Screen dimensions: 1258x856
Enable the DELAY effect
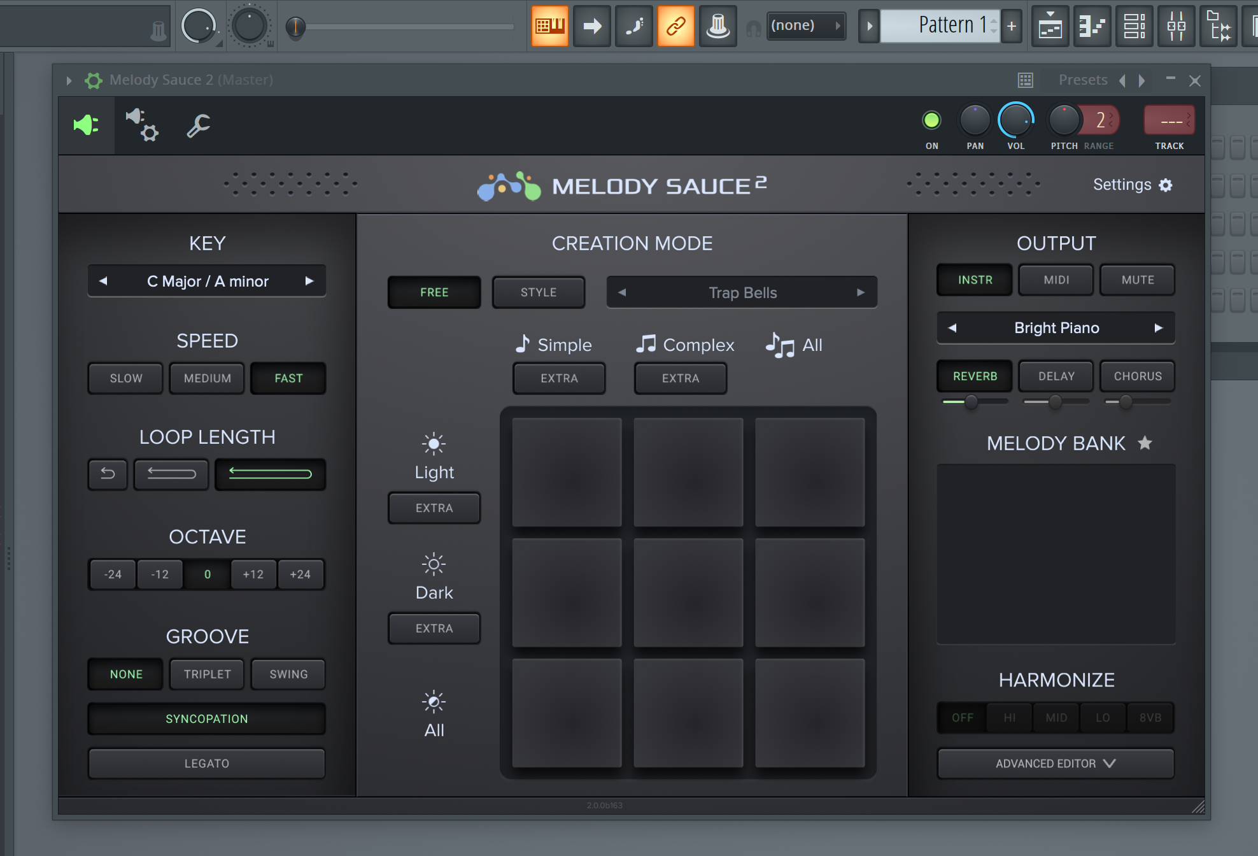click(x=1056, y=376)
